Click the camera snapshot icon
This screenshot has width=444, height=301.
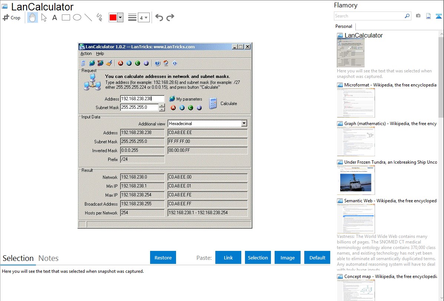coord(418,16)
